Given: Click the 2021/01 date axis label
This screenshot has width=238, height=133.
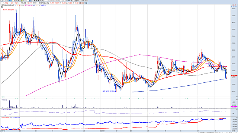Looking at the screenshot, I should (x=103, y=131).
